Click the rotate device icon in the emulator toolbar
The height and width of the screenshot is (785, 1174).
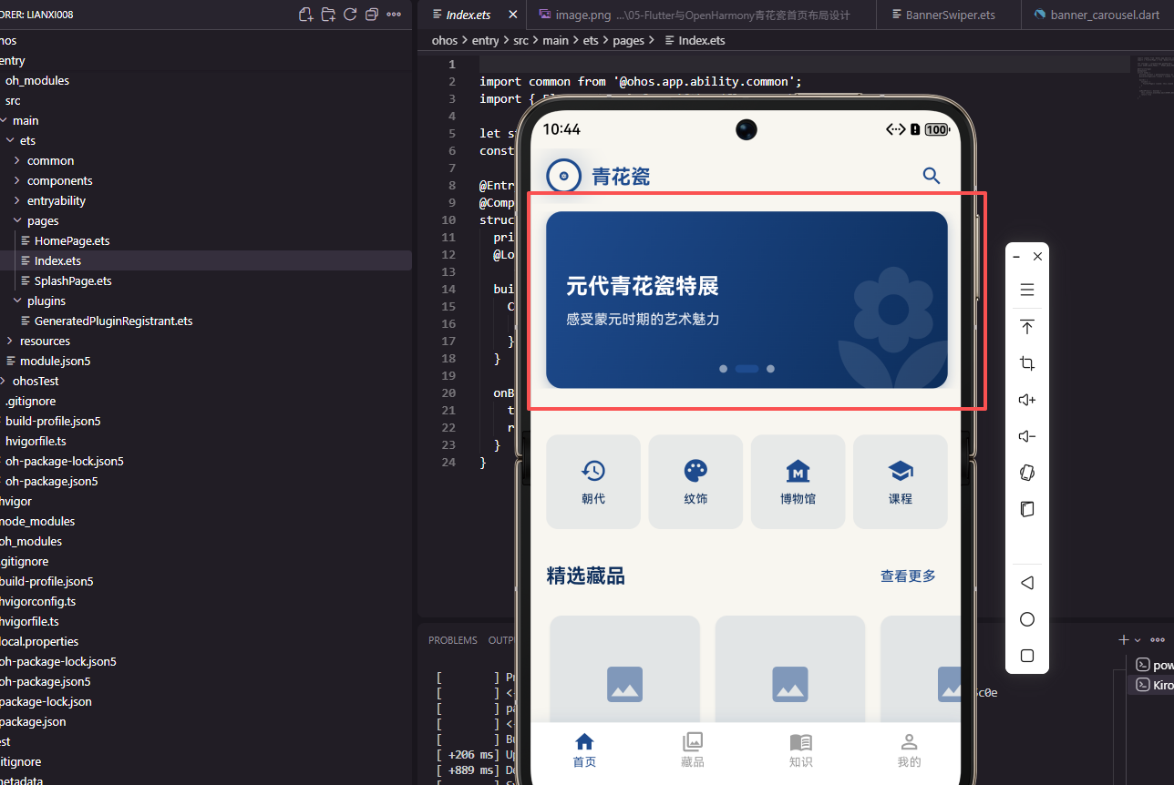coord(1027,473)
